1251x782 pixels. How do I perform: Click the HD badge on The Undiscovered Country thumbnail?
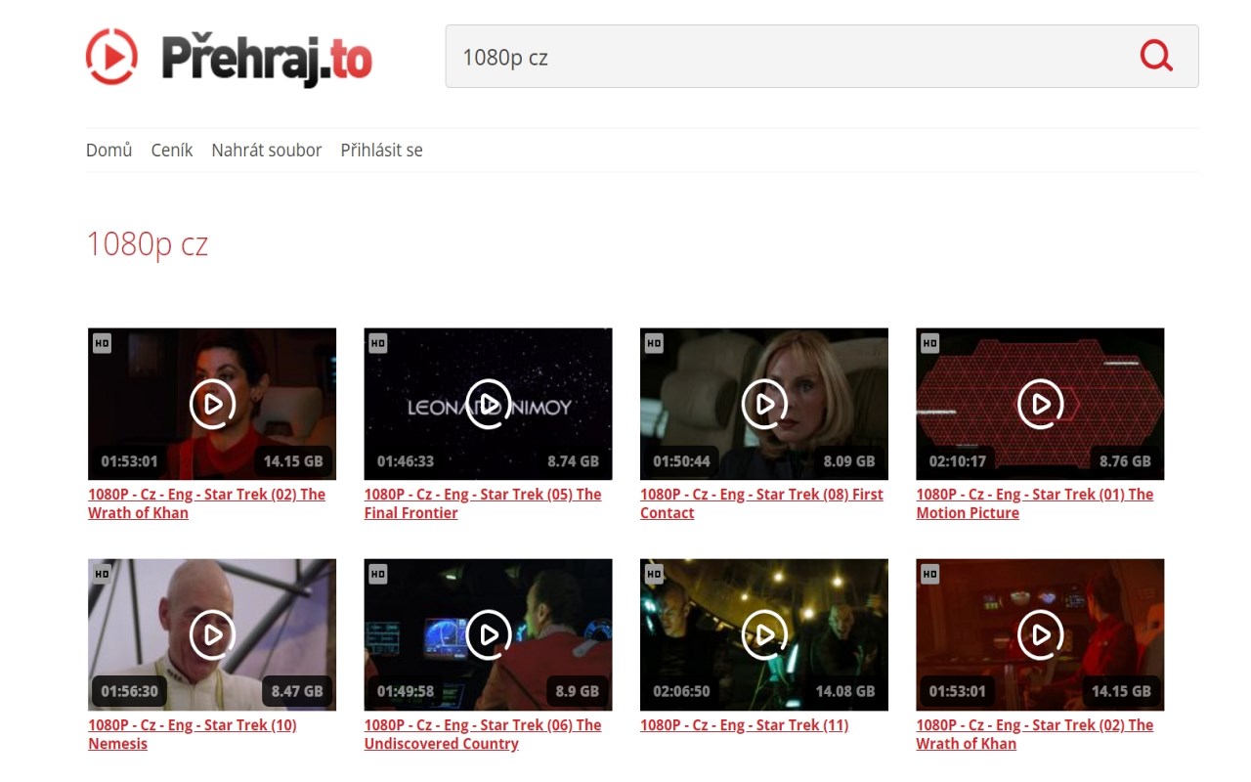click(377, 574)
